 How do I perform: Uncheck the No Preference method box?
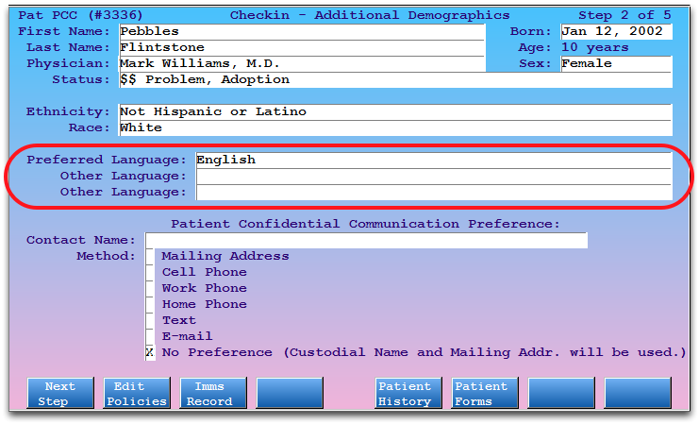pos(150,352)
